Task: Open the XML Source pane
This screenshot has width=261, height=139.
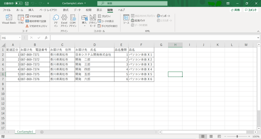Action: click(x=126, y=19)
